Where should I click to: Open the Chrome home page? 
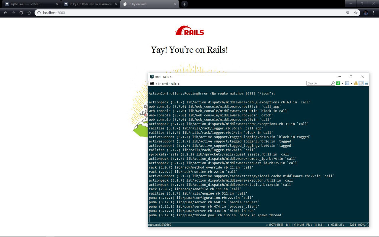[29, 13]
